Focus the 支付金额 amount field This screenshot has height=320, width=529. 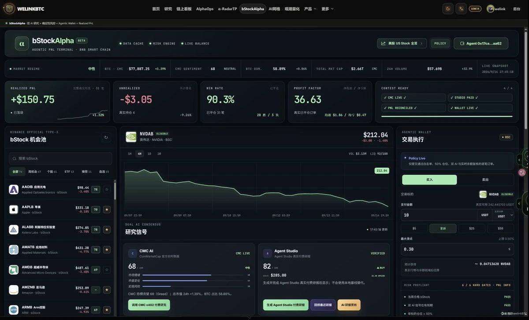click(x=440, y=215)
